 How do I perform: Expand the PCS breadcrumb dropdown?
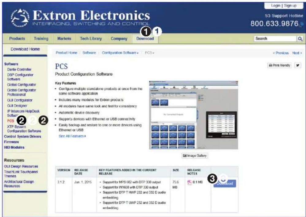150,53
